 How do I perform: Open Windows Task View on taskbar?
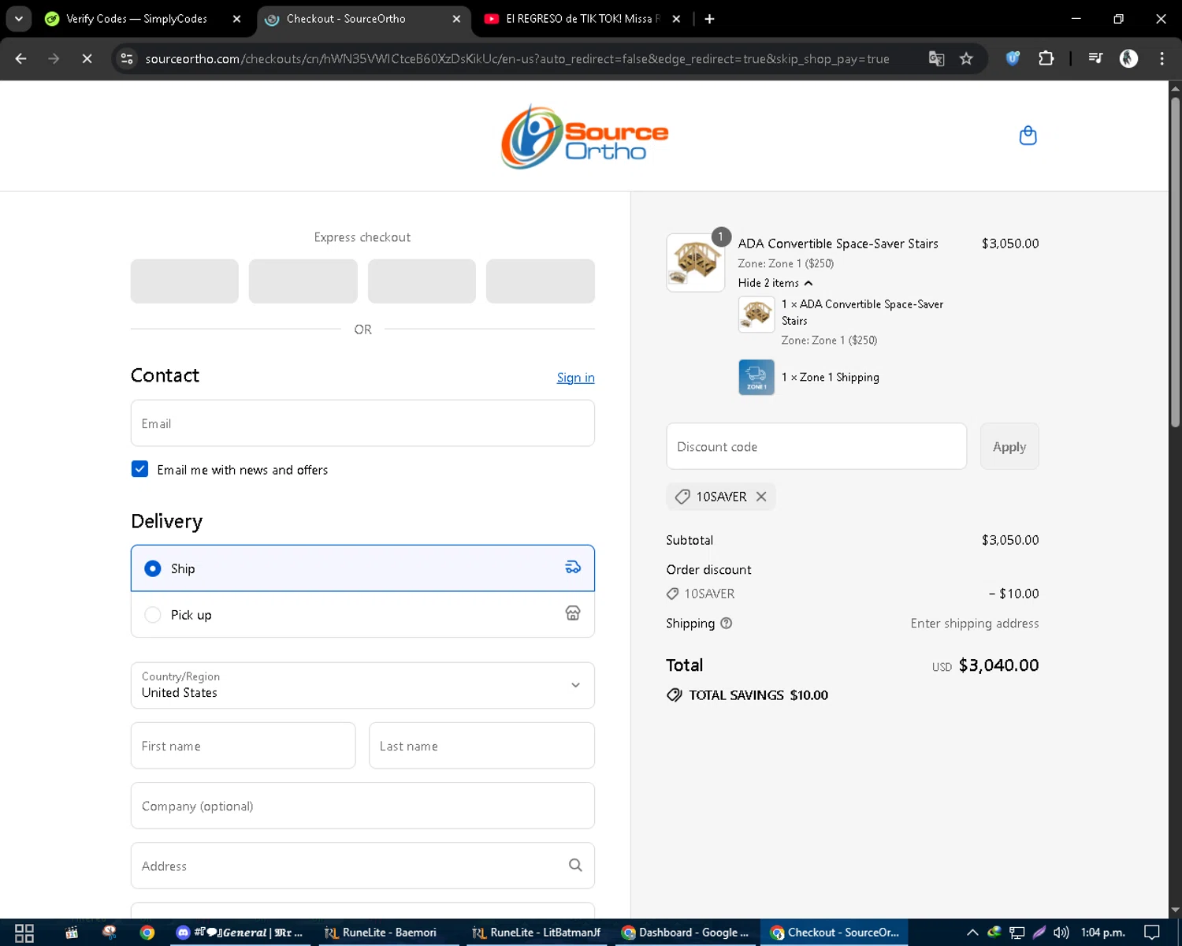(24, 933)
